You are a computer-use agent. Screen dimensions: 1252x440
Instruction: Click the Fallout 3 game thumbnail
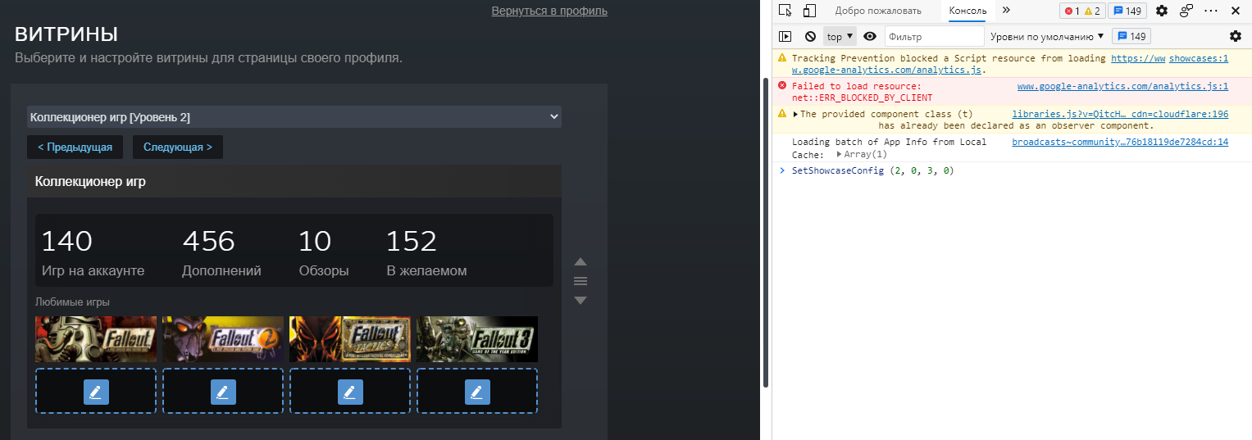(x=477, y=339)
